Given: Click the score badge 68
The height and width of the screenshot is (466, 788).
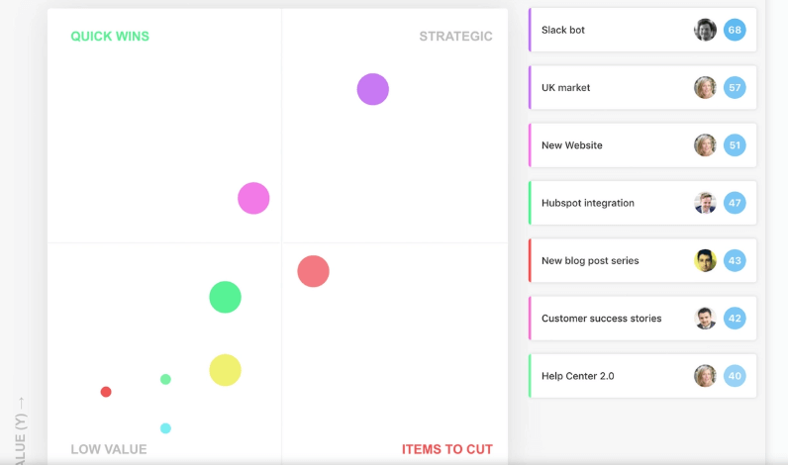Looking at the screenshot, I should click(x=735, y=30).
